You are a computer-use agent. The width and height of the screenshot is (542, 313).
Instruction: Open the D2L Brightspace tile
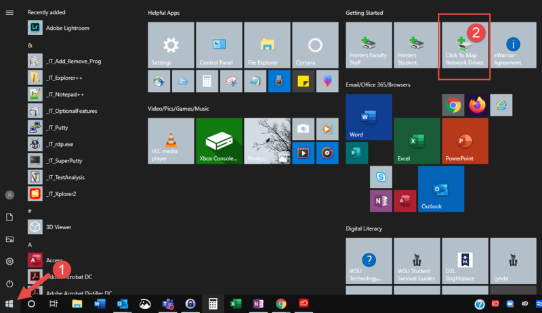[x=465, y=260]
